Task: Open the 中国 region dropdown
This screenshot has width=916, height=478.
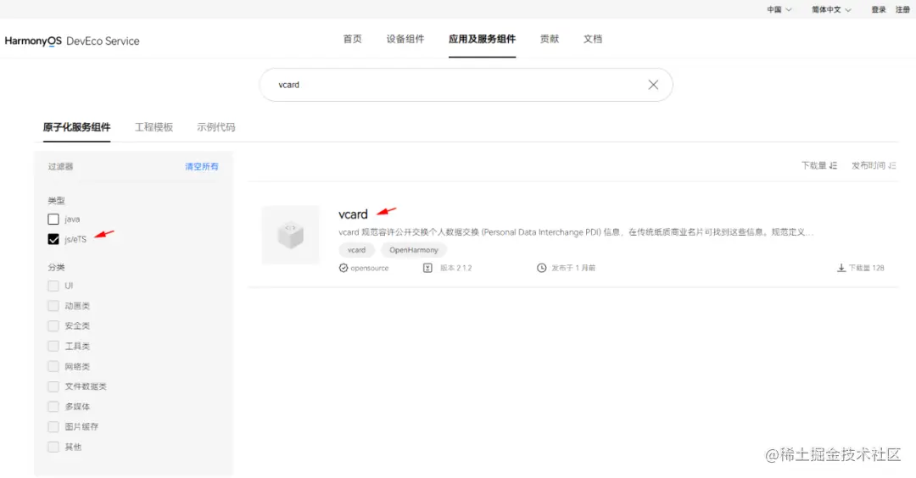Action: click(x=779, y=10)
